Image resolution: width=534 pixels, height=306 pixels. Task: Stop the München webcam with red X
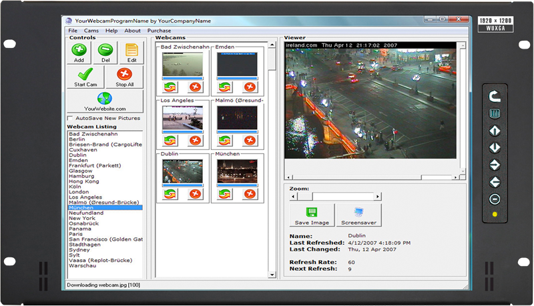[250, 193]
